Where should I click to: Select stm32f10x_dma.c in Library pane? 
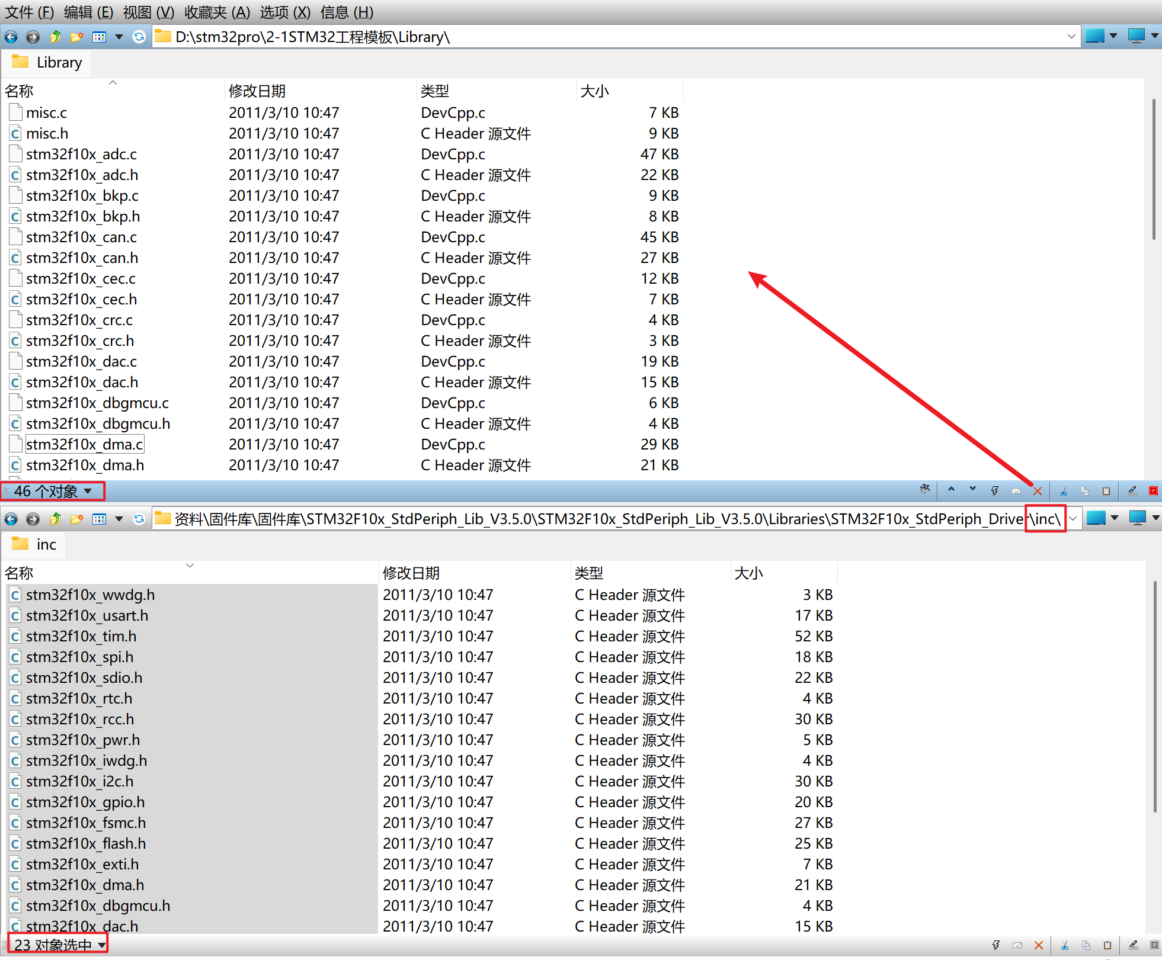84,444
